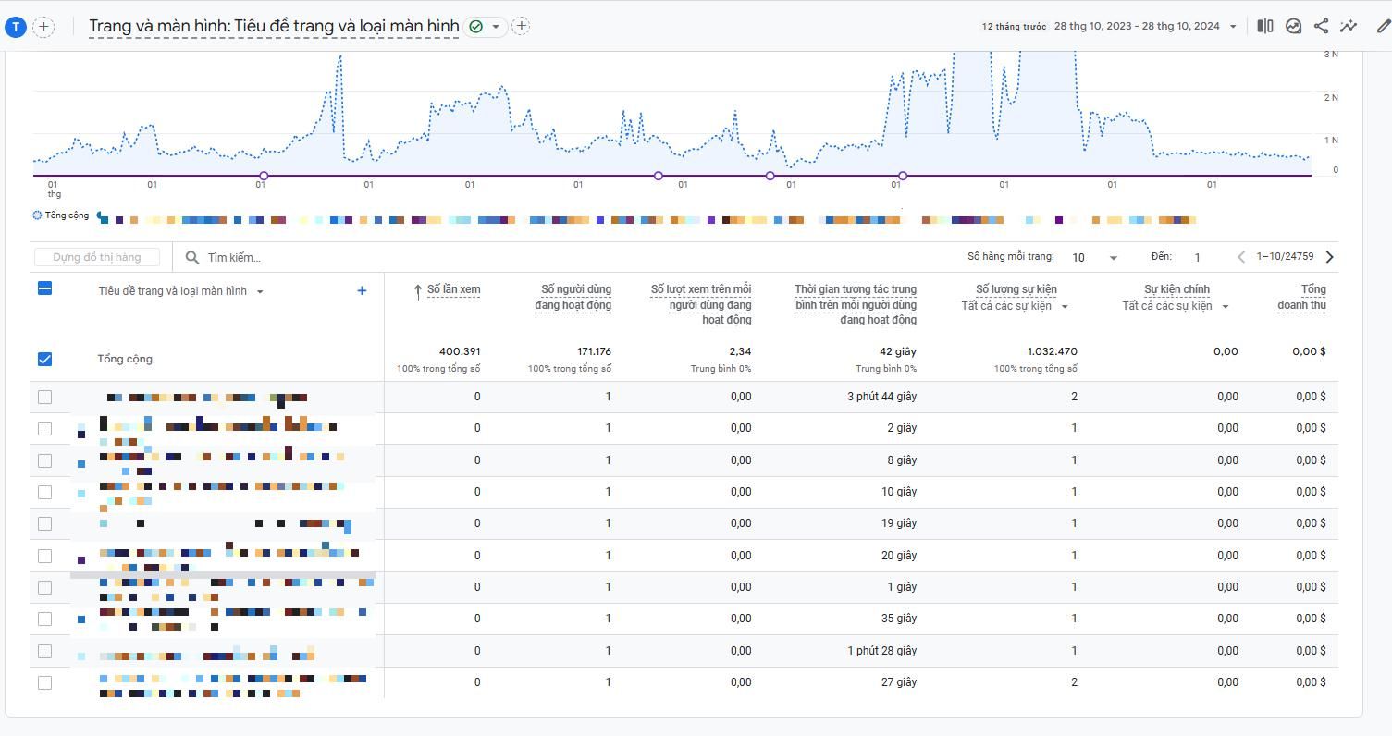
Task: Click total active users 171.176
Action: tap(590, 351)
